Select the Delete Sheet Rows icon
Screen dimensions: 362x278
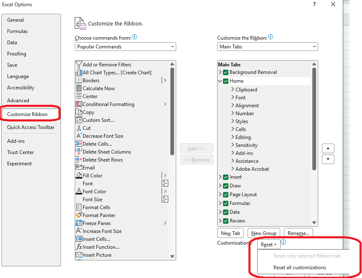(79, 159)
